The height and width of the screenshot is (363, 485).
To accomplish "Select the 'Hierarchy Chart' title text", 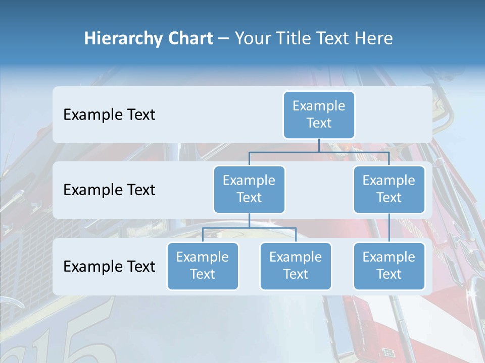I will click(148, 38).
